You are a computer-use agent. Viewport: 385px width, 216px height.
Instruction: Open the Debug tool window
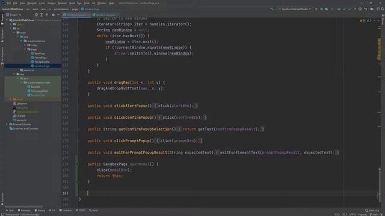pos(40,211)
